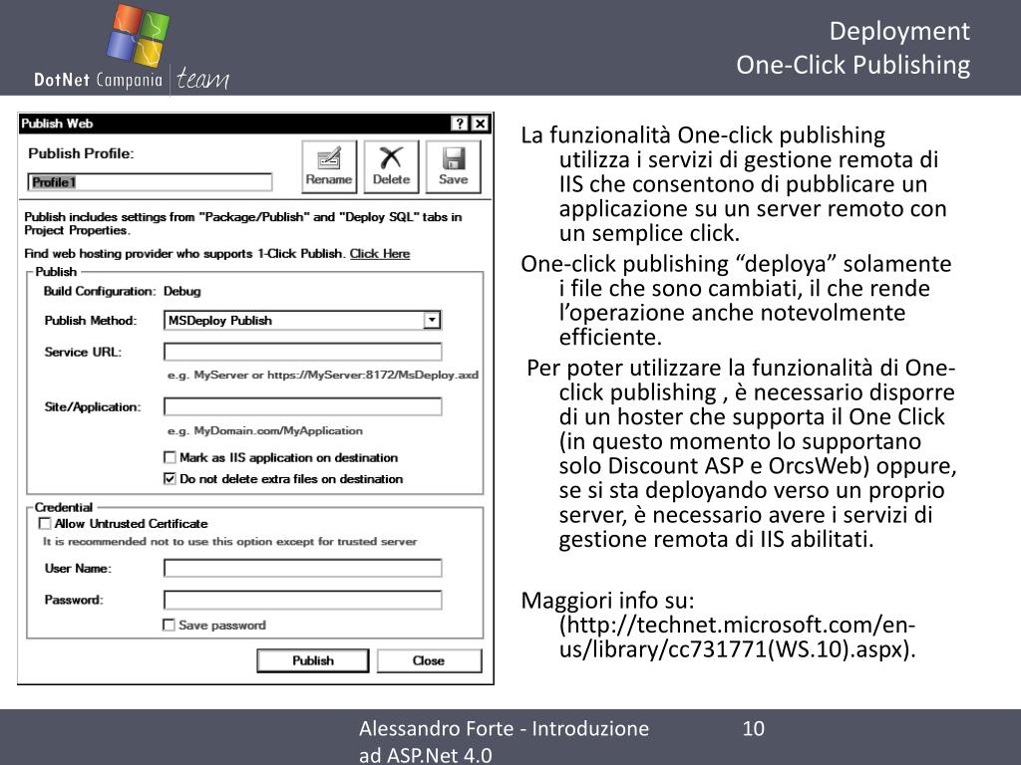This screenshot has height=765, width=1021.
Task: Focus the Service URL input field
Action: 303,352
